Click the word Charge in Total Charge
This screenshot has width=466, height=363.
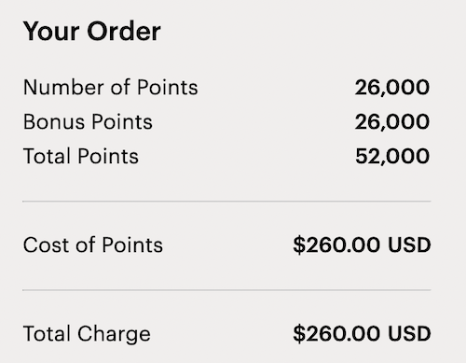[114, 335]
